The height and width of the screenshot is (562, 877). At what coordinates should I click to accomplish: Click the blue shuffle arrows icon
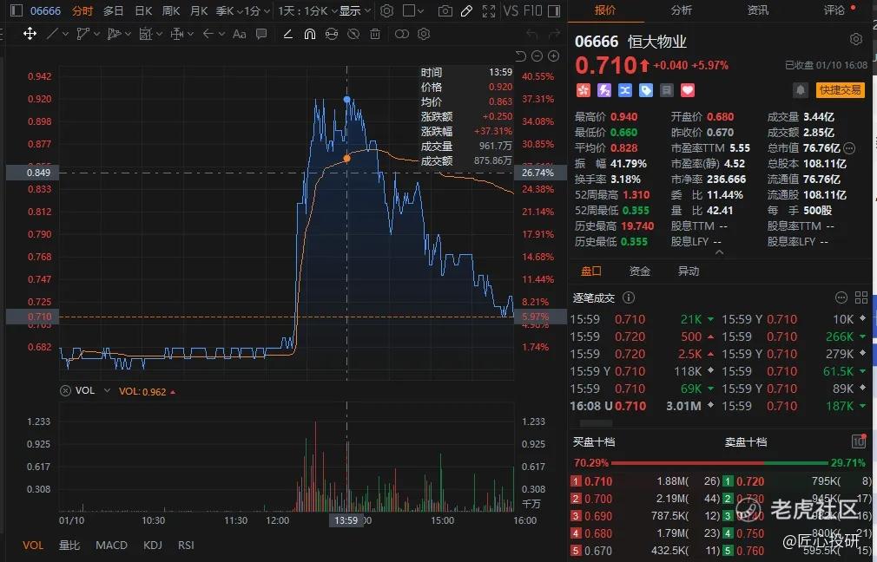624,90
